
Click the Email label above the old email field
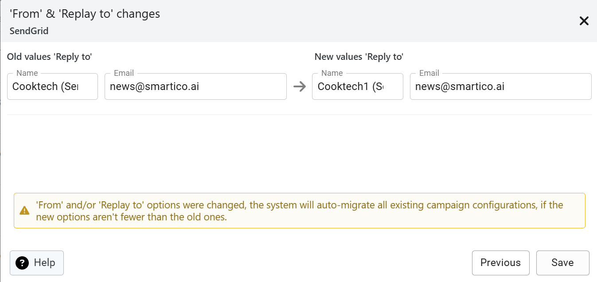click(x=124, y=73)
